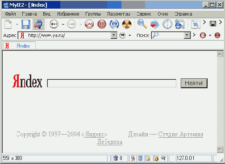Open the Лебедева link
Image resolution: width=225 pixels, height=164 pixels.
tap(110, 142)
